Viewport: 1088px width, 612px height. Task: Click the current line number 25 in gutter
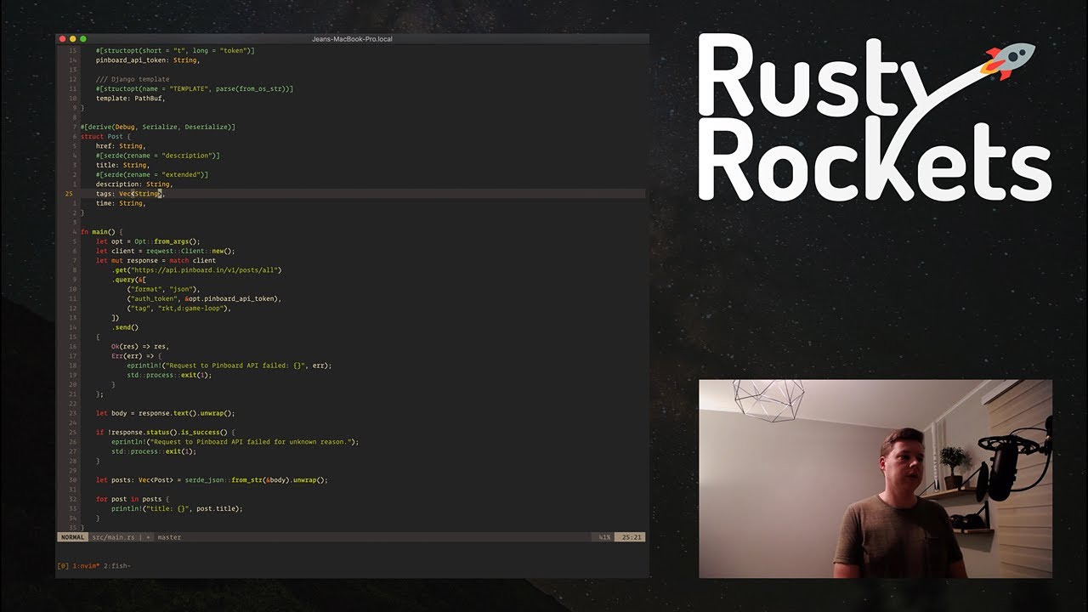68,194
